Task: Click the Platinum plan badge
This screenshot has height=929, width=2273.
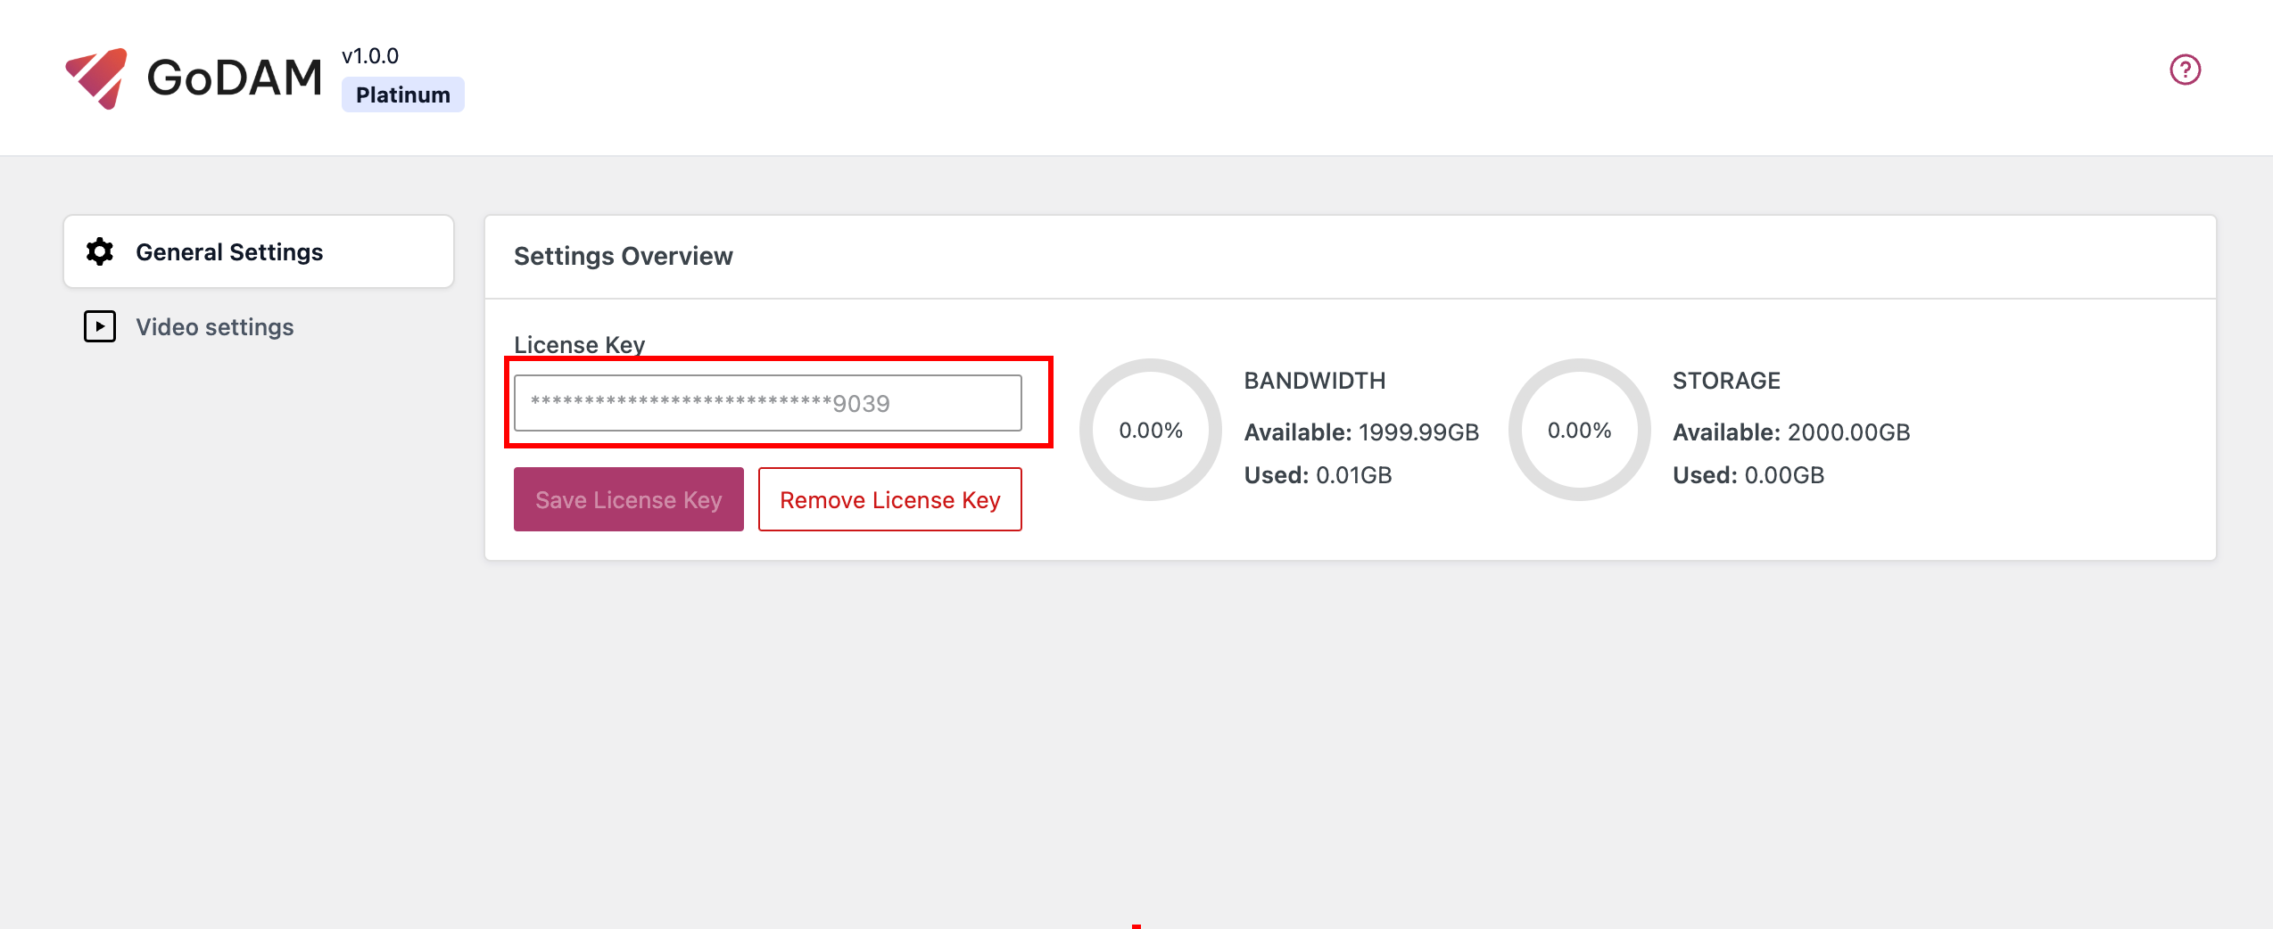Action: pos(402,95)
